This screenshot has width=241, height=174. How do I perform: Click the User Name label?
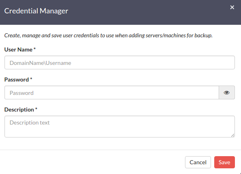click(18, 49)
